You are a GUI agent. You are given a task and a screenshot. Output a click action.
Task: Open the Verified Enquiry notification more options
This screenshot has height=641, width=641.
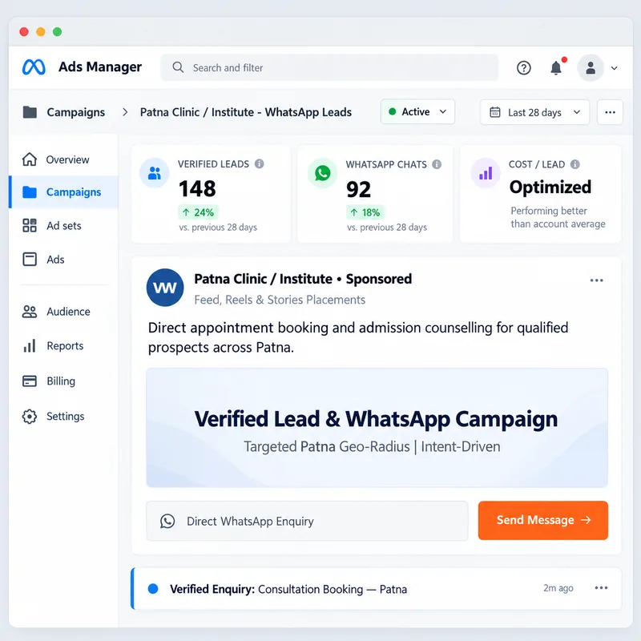pos(601,588)
